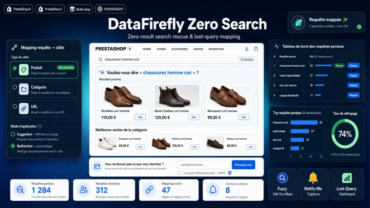The width and height of the screenshot is (370, 208).
Task: Tick the J'accepte d'être prévenu(e) RGPD checkbox
Action: pyautogui.click(x=179, y=173)
